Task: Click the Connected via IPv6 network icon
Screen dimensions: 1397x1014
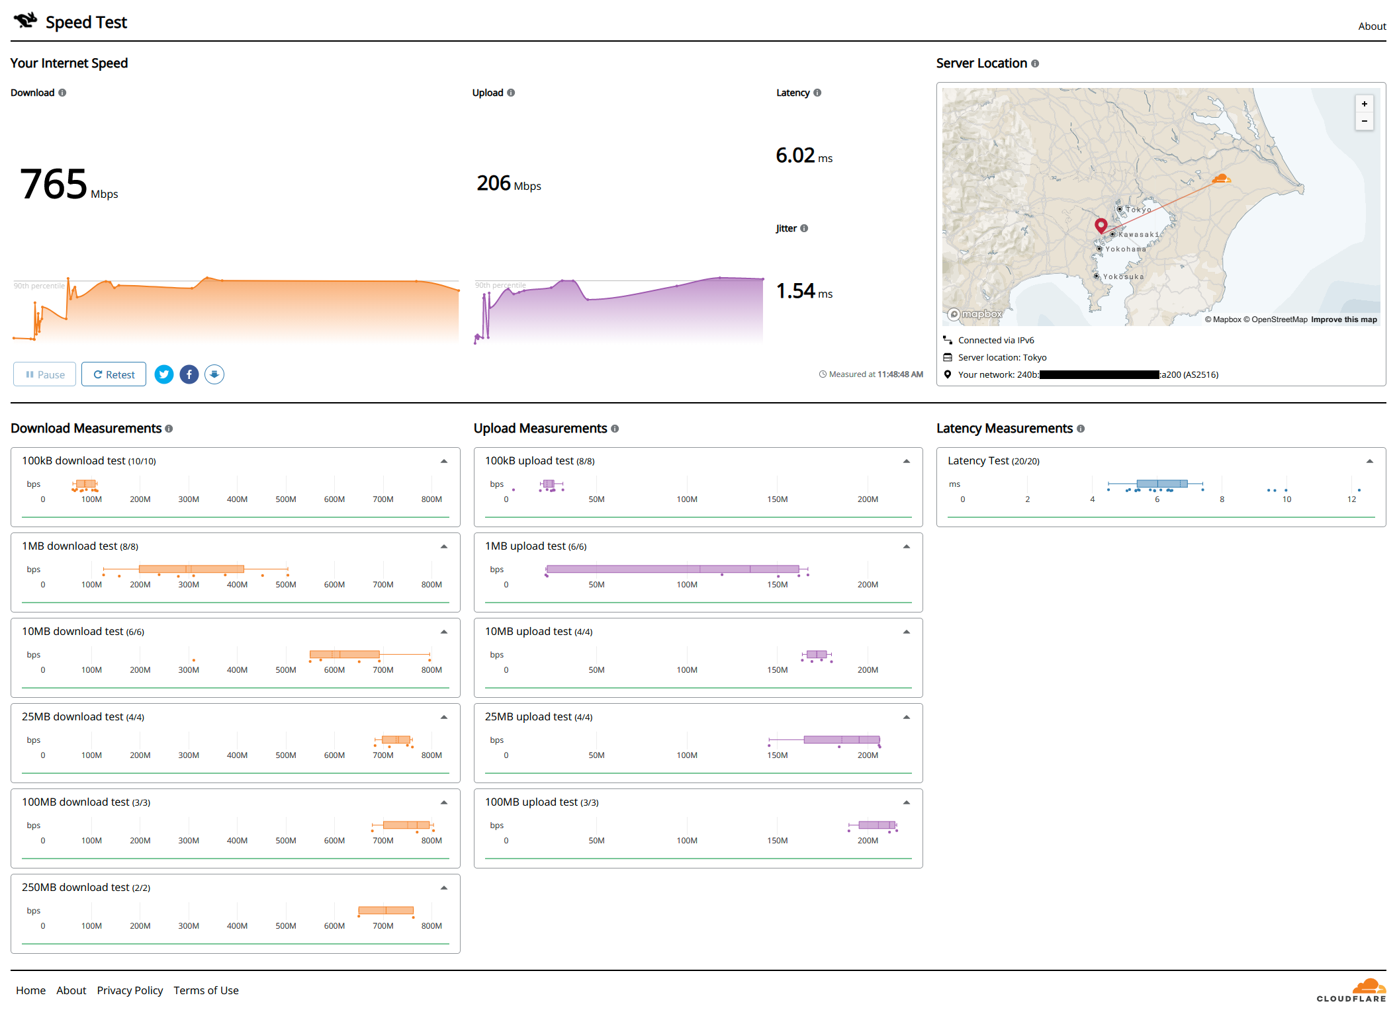Action: 948,340
